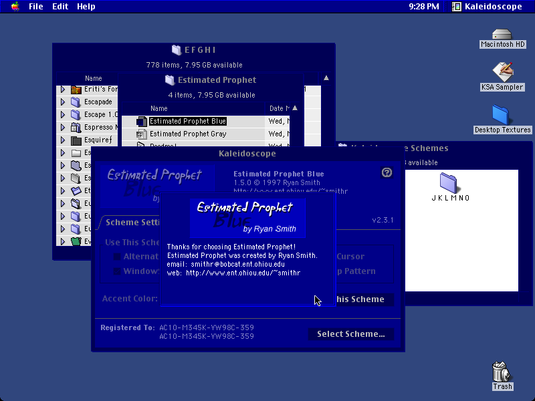Click the Kaleidoscope window title bar

tap(247, 154)
